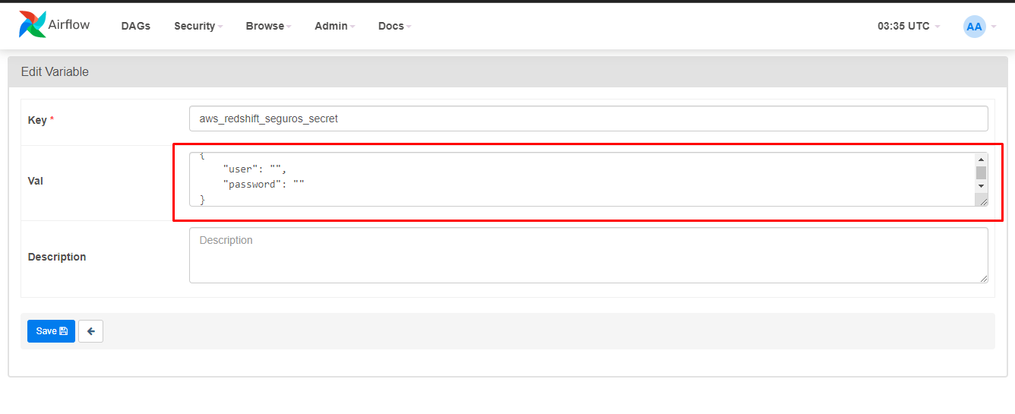Click into the Key input field

click(588, 119)
